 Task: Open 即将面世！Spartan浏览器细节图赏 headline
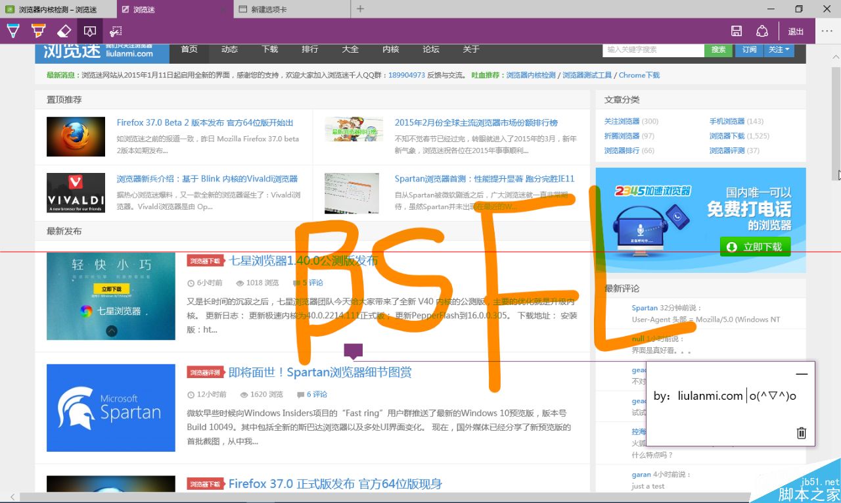pyautogui.click(x=320, y=373)
